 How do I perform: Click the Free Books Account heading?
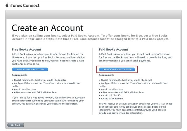27,49
